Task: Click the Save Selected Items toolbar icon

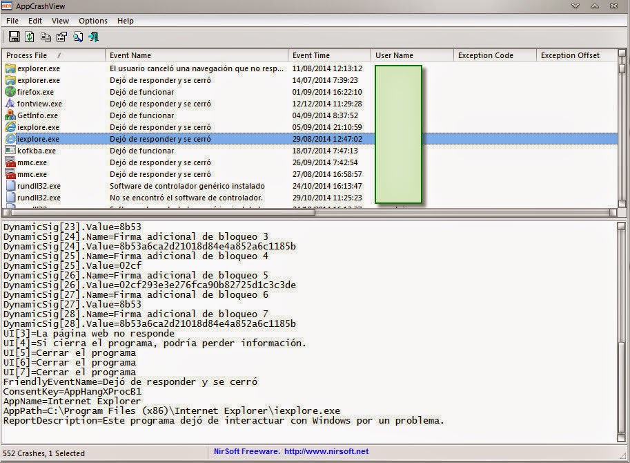Action: click(14, 37)
